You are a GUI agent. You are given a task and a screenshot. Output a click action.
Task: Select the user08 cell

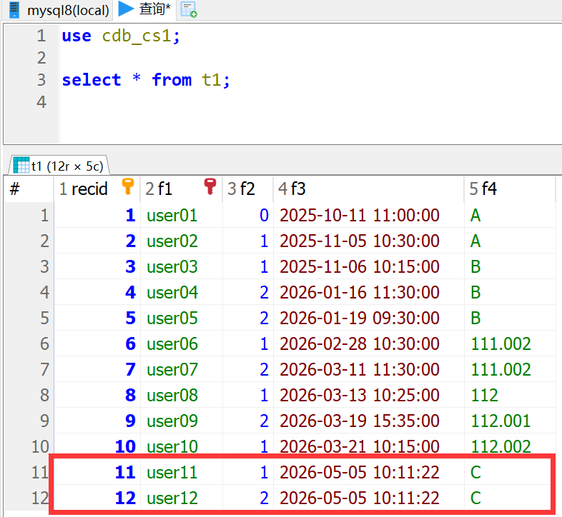point(182,396)
